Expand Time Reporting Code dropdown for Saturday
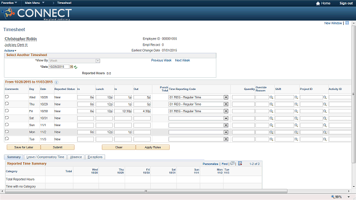Screen dimensions: 356x200 226,118
